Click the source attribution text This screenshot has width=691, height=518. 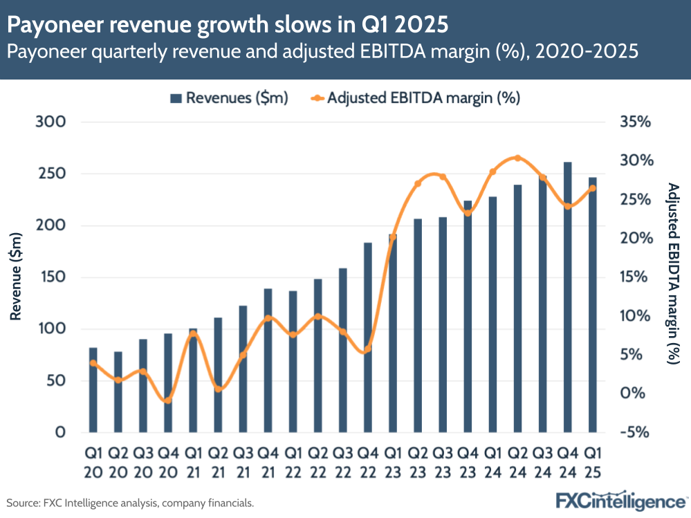tap(128, 503)
